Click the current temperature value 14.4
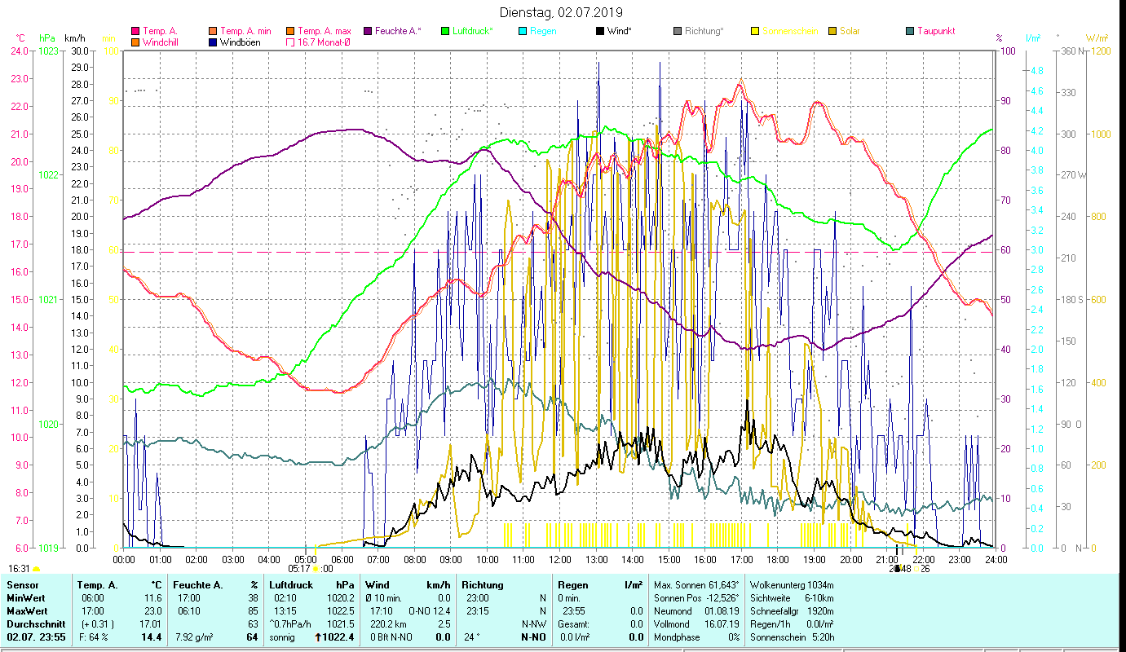 pyautogui.click(x=152, y=637)
